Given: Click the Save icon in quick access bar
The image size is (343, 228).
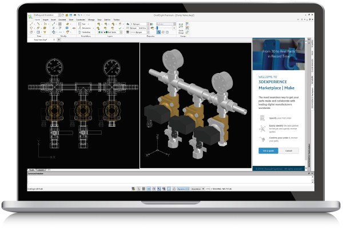Looking at the screenshot, I should click(x=71, y=15).
